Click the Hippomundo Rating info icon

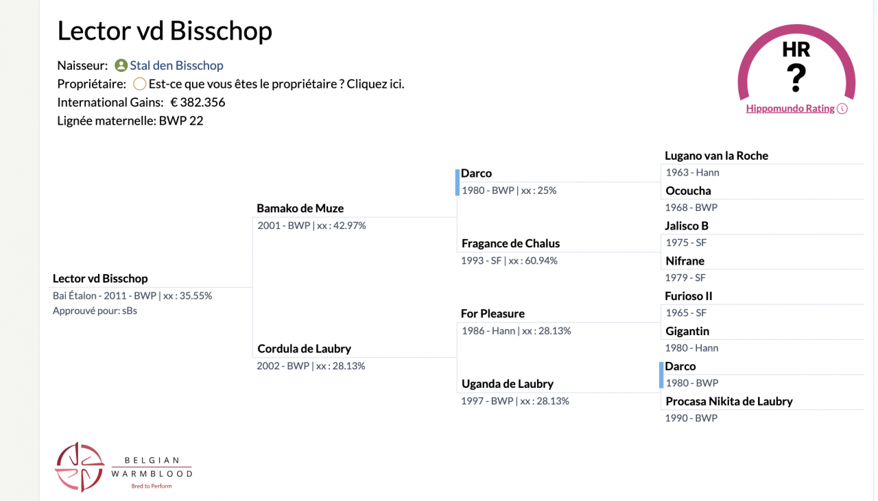click(842, 108)
